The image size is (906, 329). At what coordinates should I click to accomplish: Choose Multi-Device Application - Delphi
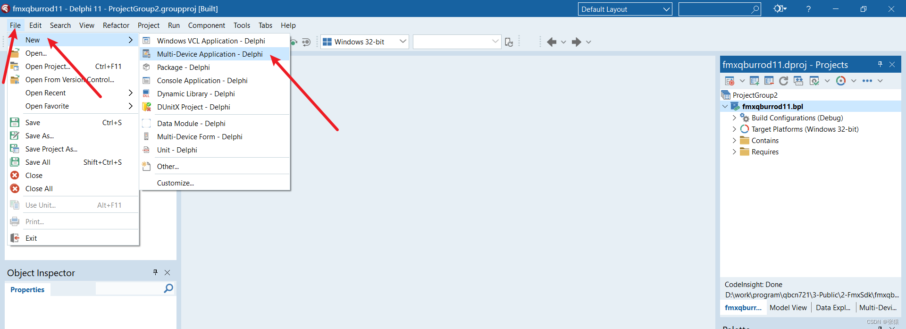[215, 54]
